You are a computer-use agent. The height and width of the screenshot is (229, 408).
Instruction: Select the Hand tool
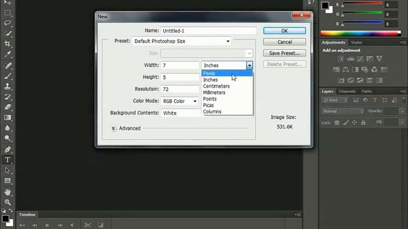click(8, 192)
